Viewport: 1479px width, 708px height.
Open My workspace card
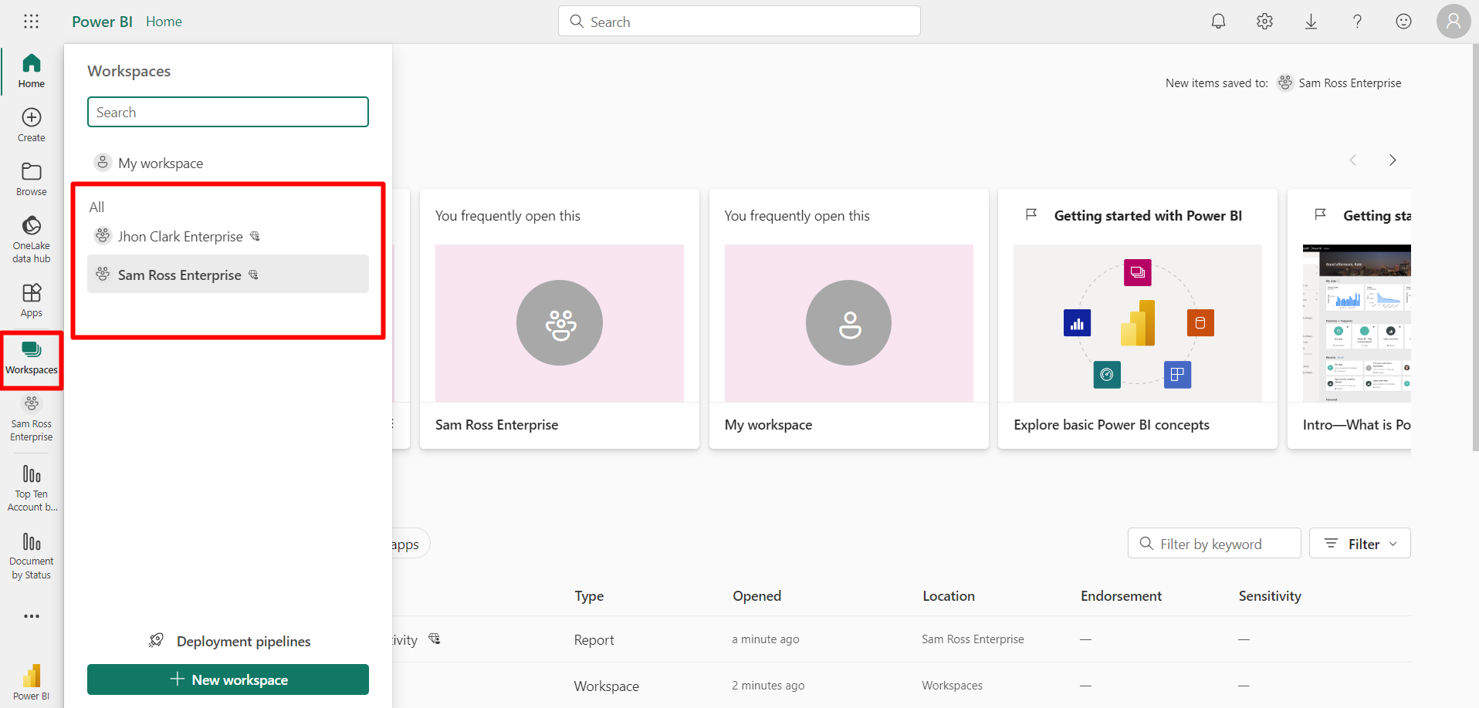pyautogui.click(x=849, y=319)
